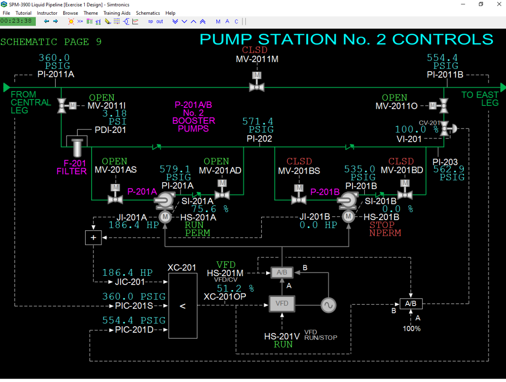Select the MV-201BD discharge valve symbol
The height and width of the screenshot is (382, 506).
pos(405,190)
